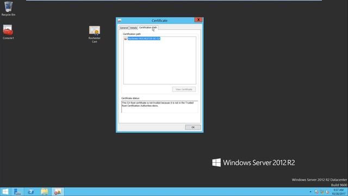348x196 pixels.
Task: Select the Console1 desktop icon
Action: [x=8, y=32]
